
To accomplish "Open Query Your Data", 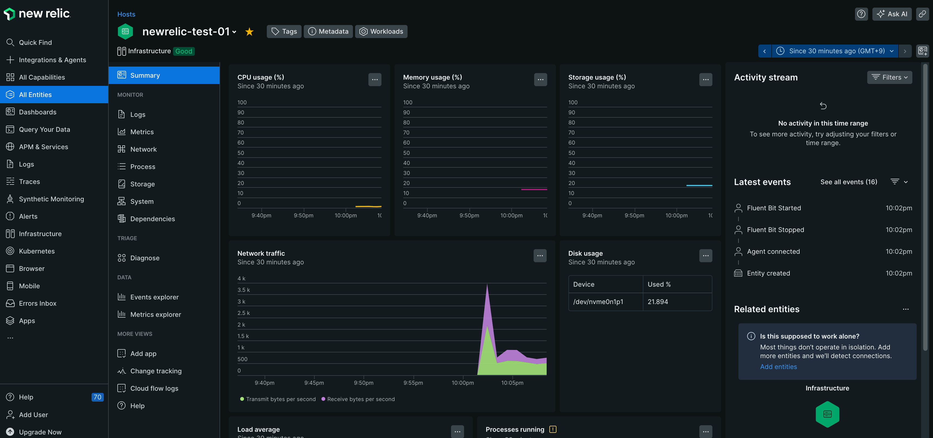I will pyautogui.click(x=44, y=129).
